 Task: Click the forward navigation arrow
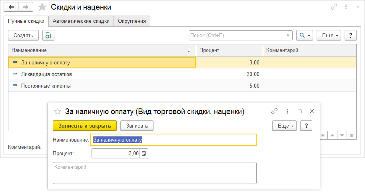(26, 7)
